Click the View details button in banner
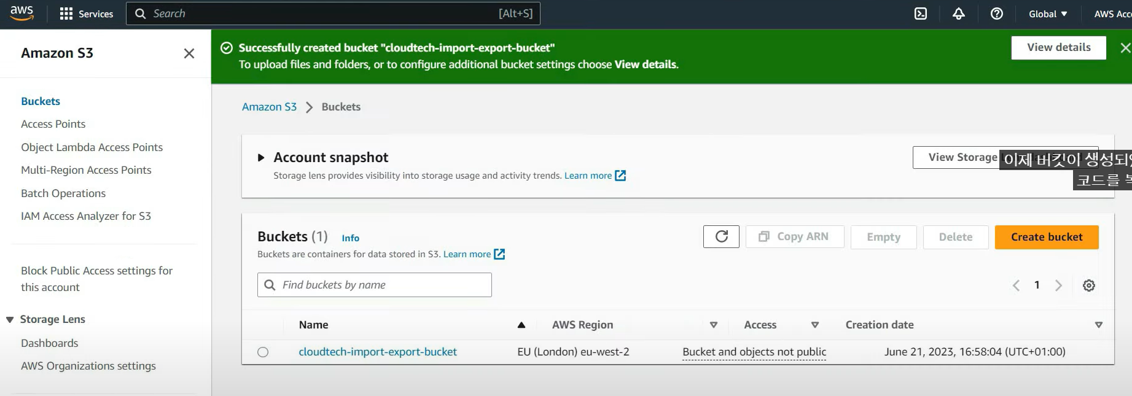The height and width of the screenshot is (396, 1132). (x=1059, y=47)
